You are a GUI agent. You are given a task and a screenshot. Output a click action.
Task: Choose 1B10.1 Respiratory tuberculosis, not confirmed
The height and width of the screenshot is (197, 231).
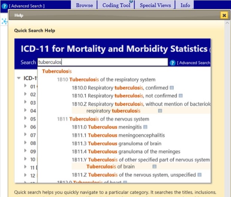click(124, 96)
